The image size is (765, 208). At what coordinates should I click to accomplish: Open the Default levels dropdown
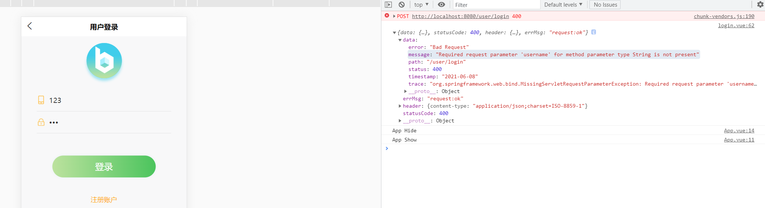tap(563, 5)
